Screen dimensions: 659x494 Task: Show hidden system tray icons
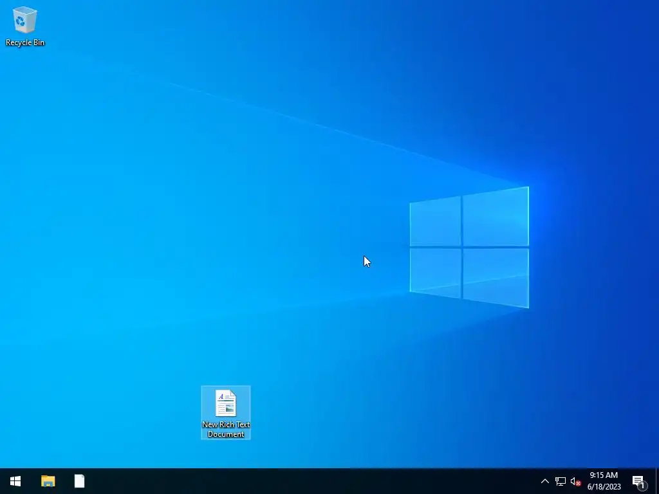544,481
